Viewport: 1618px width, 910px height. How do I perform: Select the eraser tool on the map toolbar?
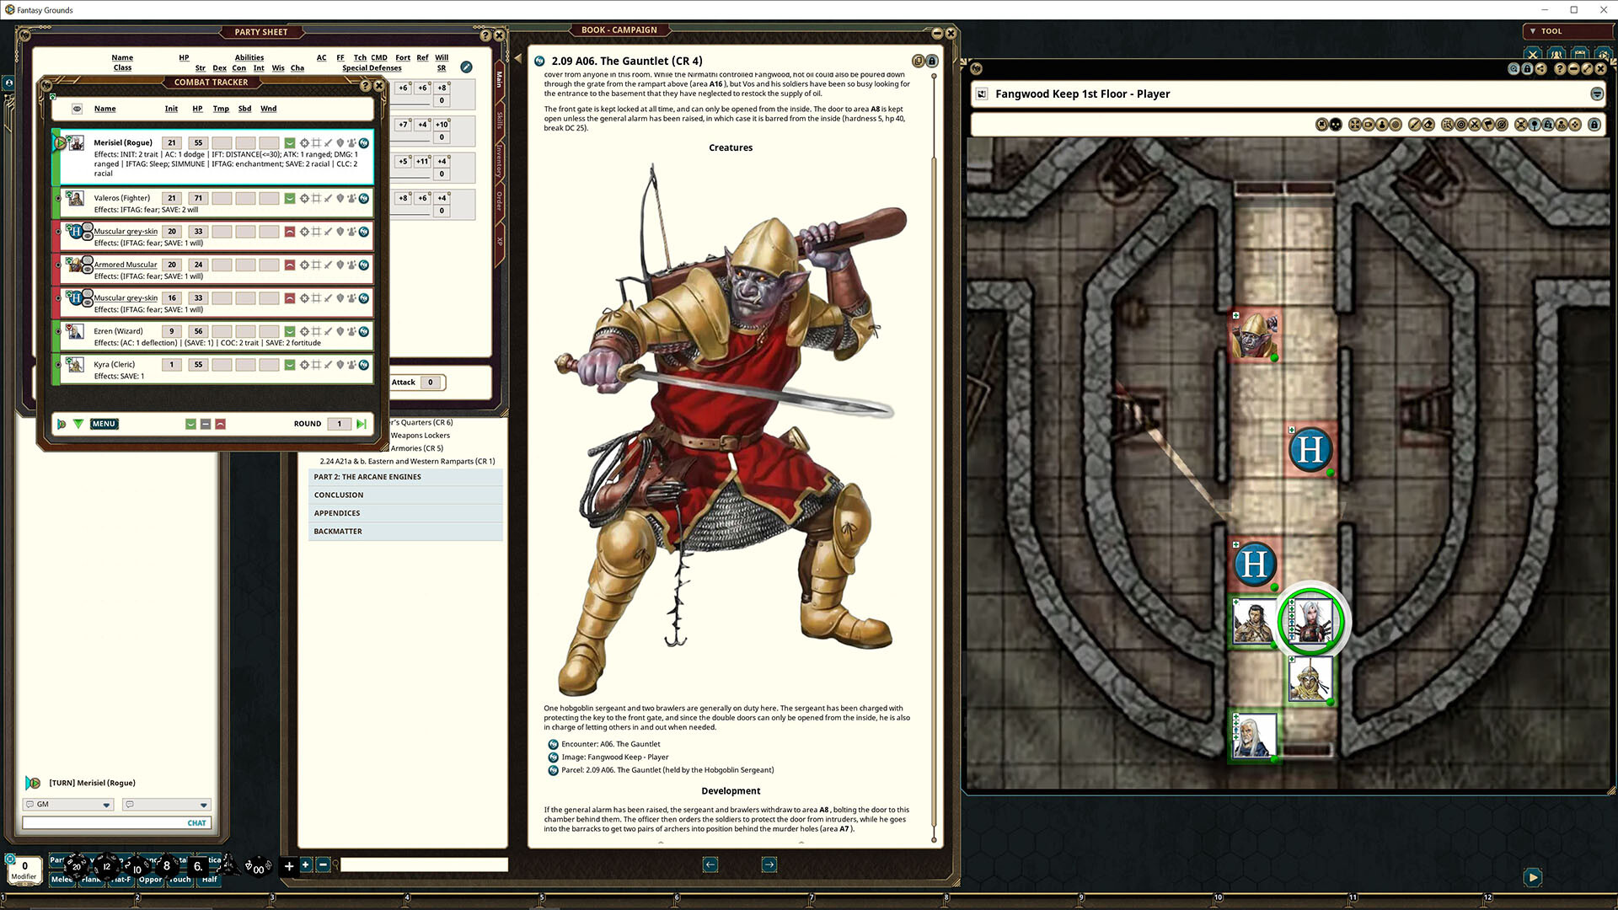pos(1428,124)
